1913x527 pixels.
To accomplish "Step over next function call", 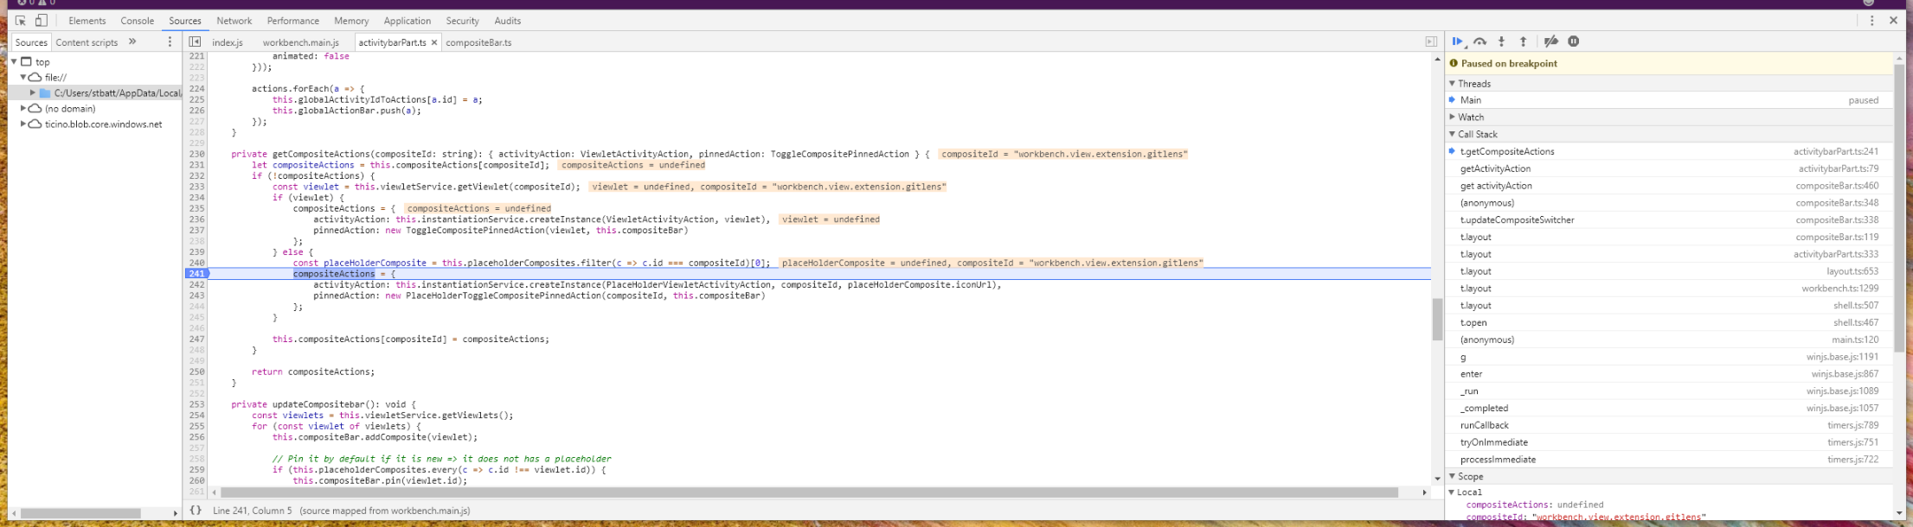I will tap(1480, 41).
